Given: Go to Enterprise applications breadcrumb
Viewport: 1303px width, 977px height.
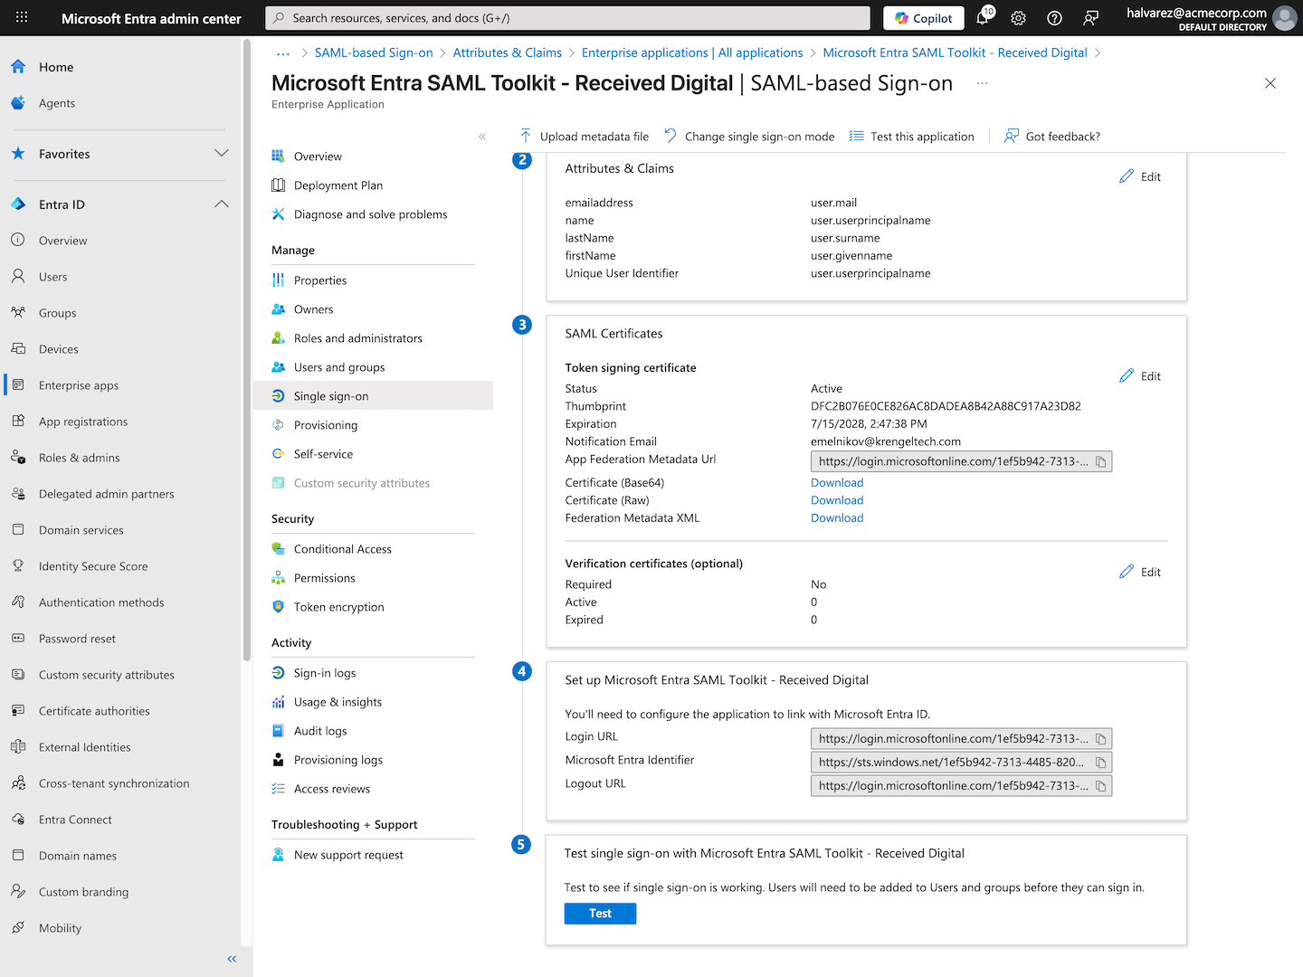Looking at the screenshot, I should click(x=692, y=53).
